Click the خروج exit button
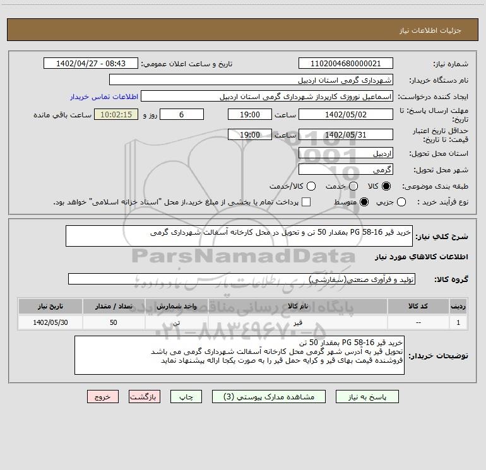Screen dimensions: 486x470 [x=103, y=397]
